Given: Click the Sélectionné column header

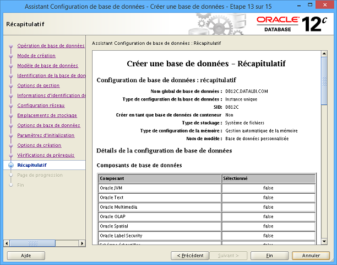Looking at the screenshot, I should [268, 178].
